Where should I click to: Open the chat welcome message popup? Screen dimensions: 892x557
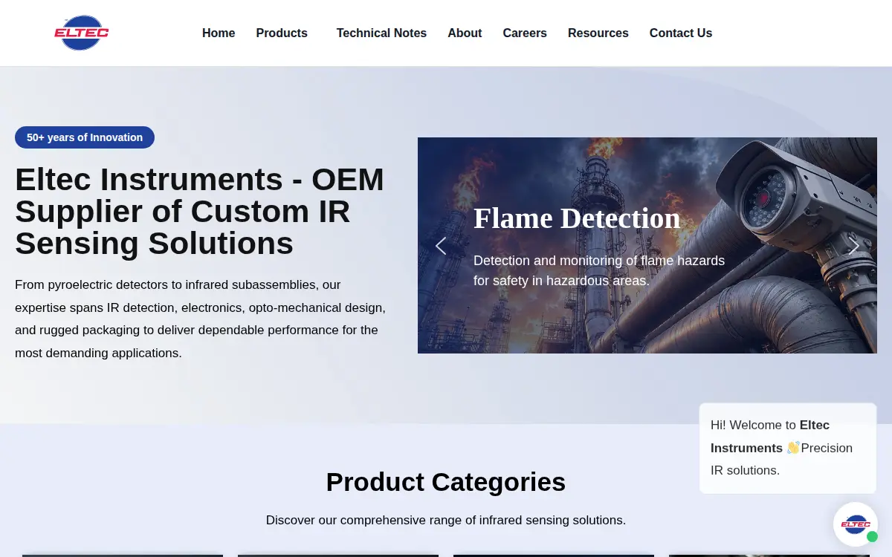pyautogui.click(x=788, y=448)
